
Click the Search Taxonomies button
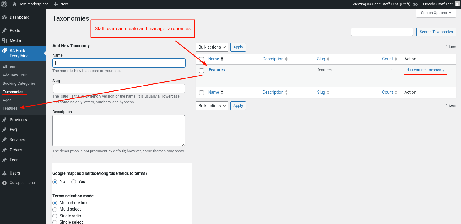[436, 32]
